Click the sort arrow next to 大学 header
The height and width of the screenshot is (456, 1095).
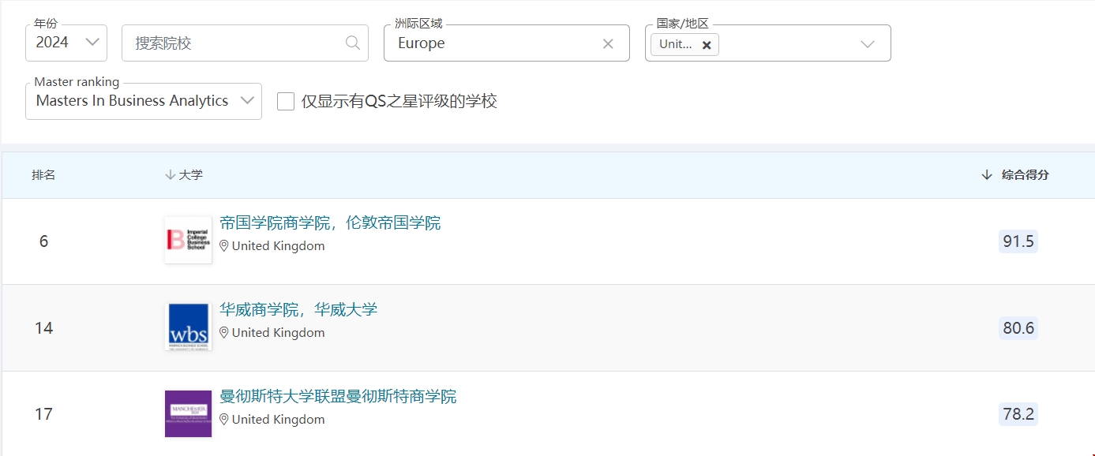point(168,174)
